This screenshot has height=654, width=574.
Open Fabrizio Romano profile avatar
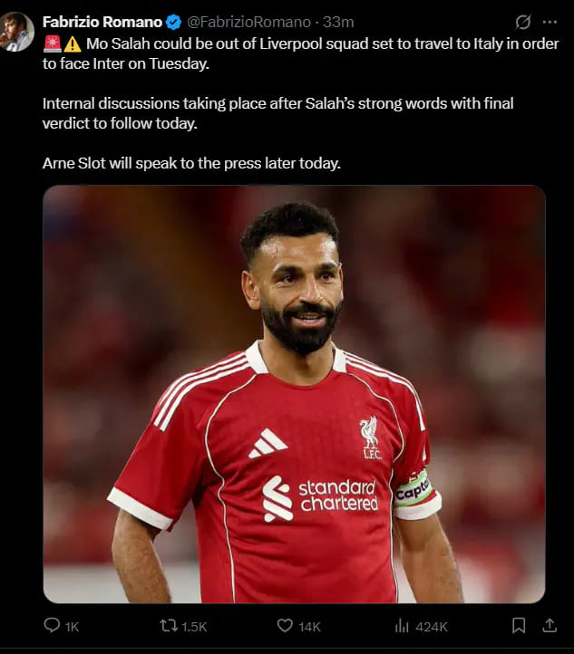[16, 32]
